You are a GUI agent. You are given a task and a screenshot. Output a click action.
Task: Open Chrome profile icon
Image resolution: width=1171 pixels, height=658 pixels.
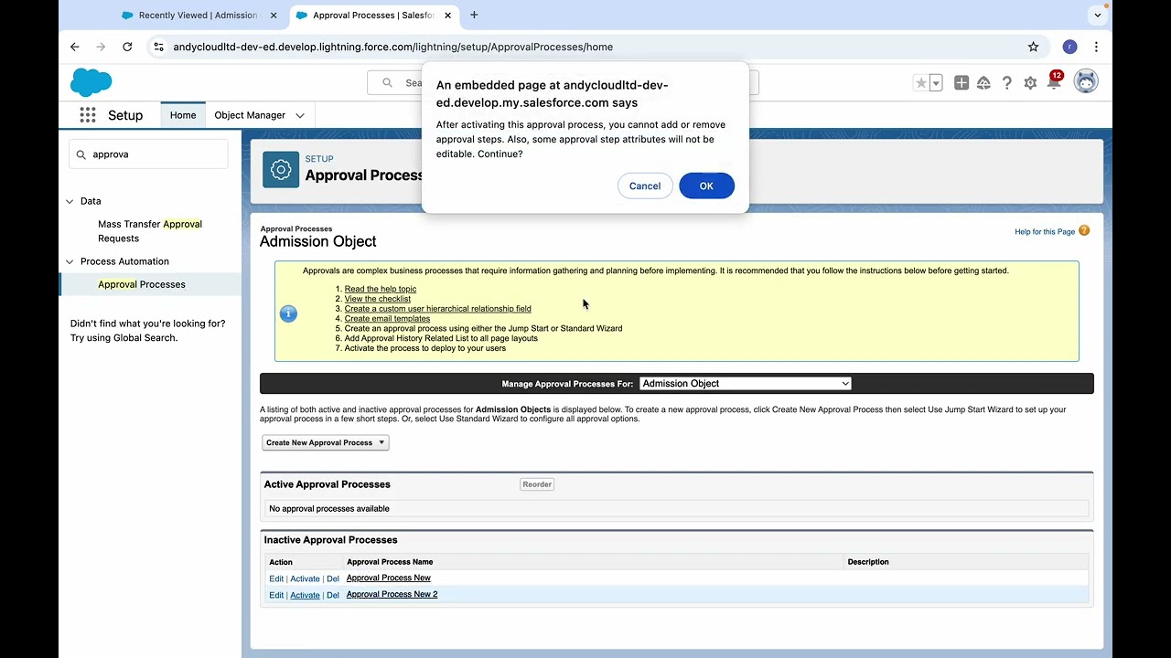tap(1069, 47)
